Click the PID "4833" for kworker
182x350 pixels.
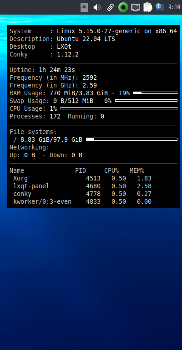pyautogui.click(x=93, y=201)
